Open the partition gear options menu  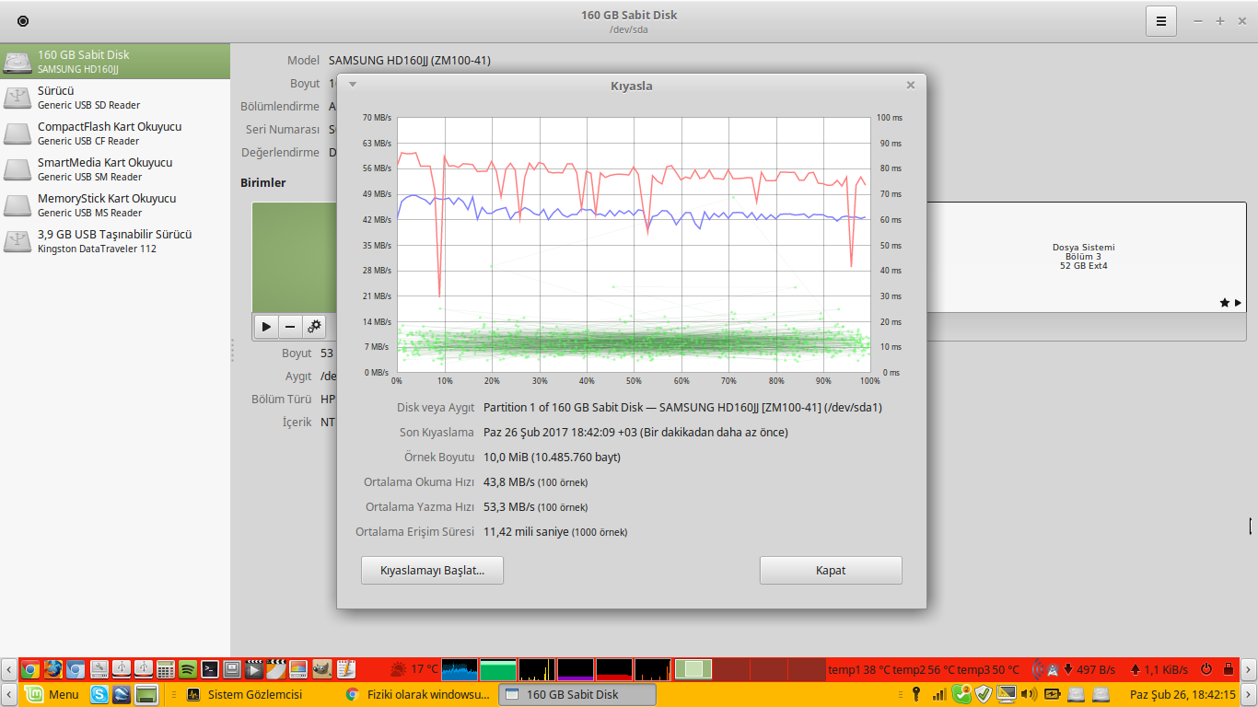tap(314, 326)
